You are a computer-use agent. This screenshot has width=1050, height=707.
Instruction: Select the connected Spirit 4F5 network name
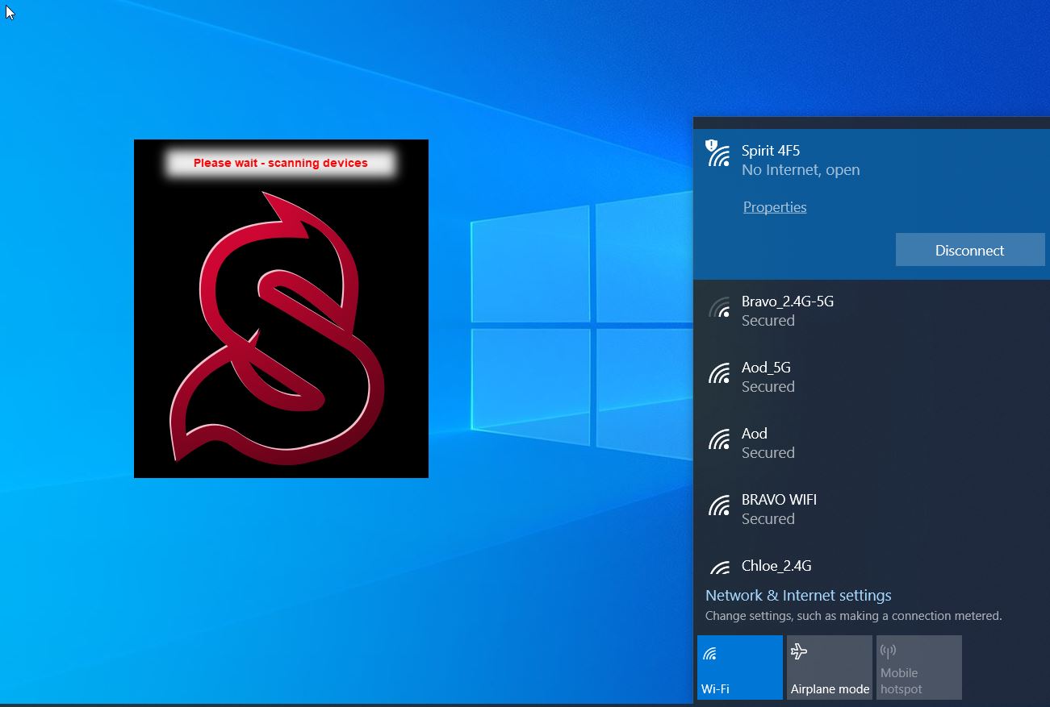click(770, 151)
